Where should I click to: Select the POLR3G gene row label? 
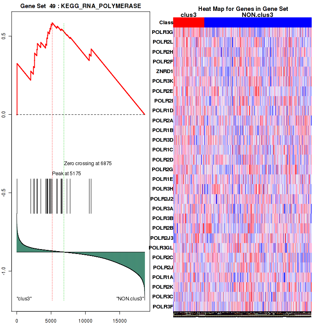[162, 32]
